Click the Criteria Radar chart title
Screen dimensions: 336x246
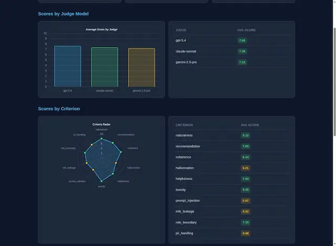click(101, 125)
